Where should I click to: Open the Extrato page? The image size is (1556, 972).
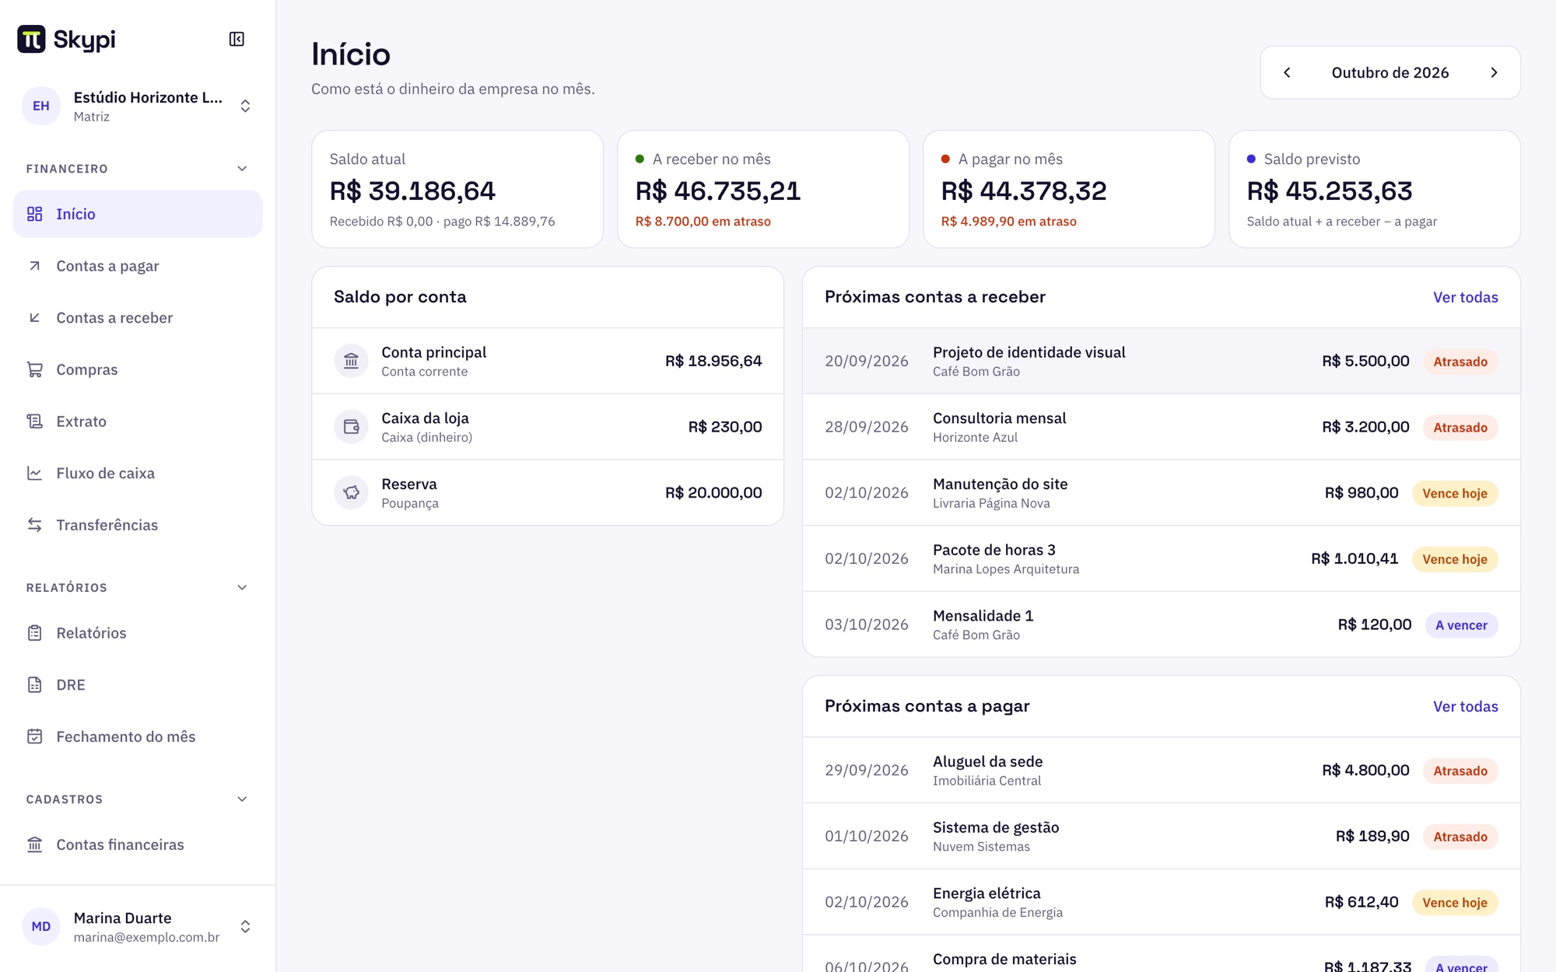(x=138, y=421)
